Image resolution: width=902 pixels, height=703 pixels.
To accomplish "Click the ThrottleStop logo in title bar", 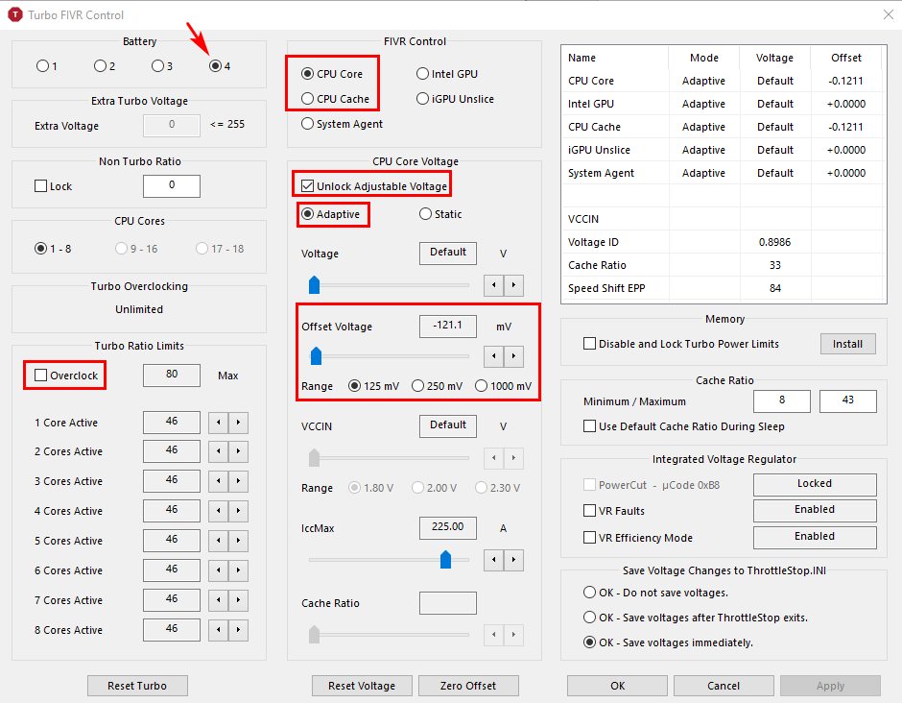I will pyautogui.click(x=15, y=15).
